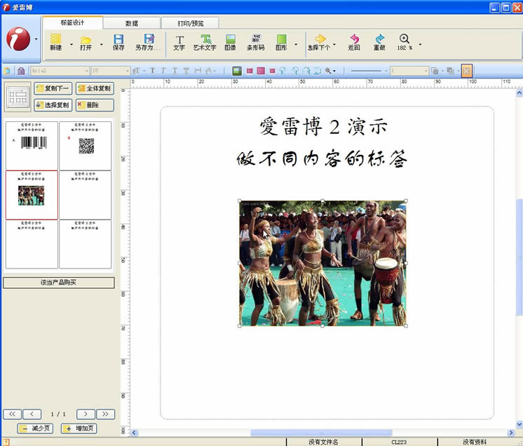
Task: Click the underline T formatting icon
Action: tap(175, 71)
